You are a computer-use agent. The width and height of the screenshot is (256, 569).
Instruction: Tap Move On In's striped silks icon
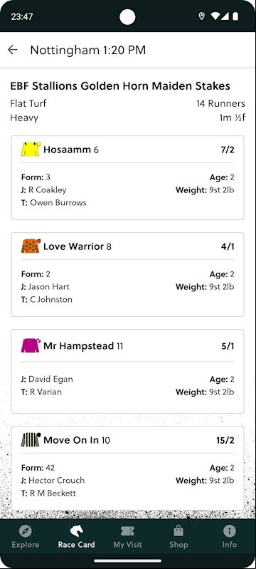[x=31, y=440]
